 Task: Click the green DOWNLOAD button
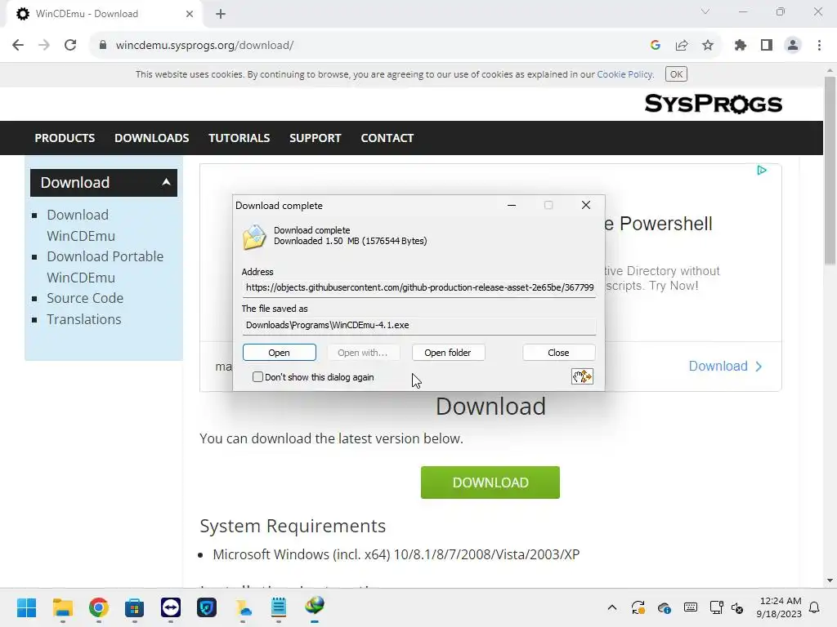tap(490, 482)
